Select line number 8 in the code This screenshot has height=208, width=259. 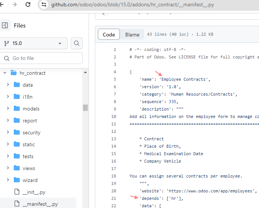coord(115,102)
